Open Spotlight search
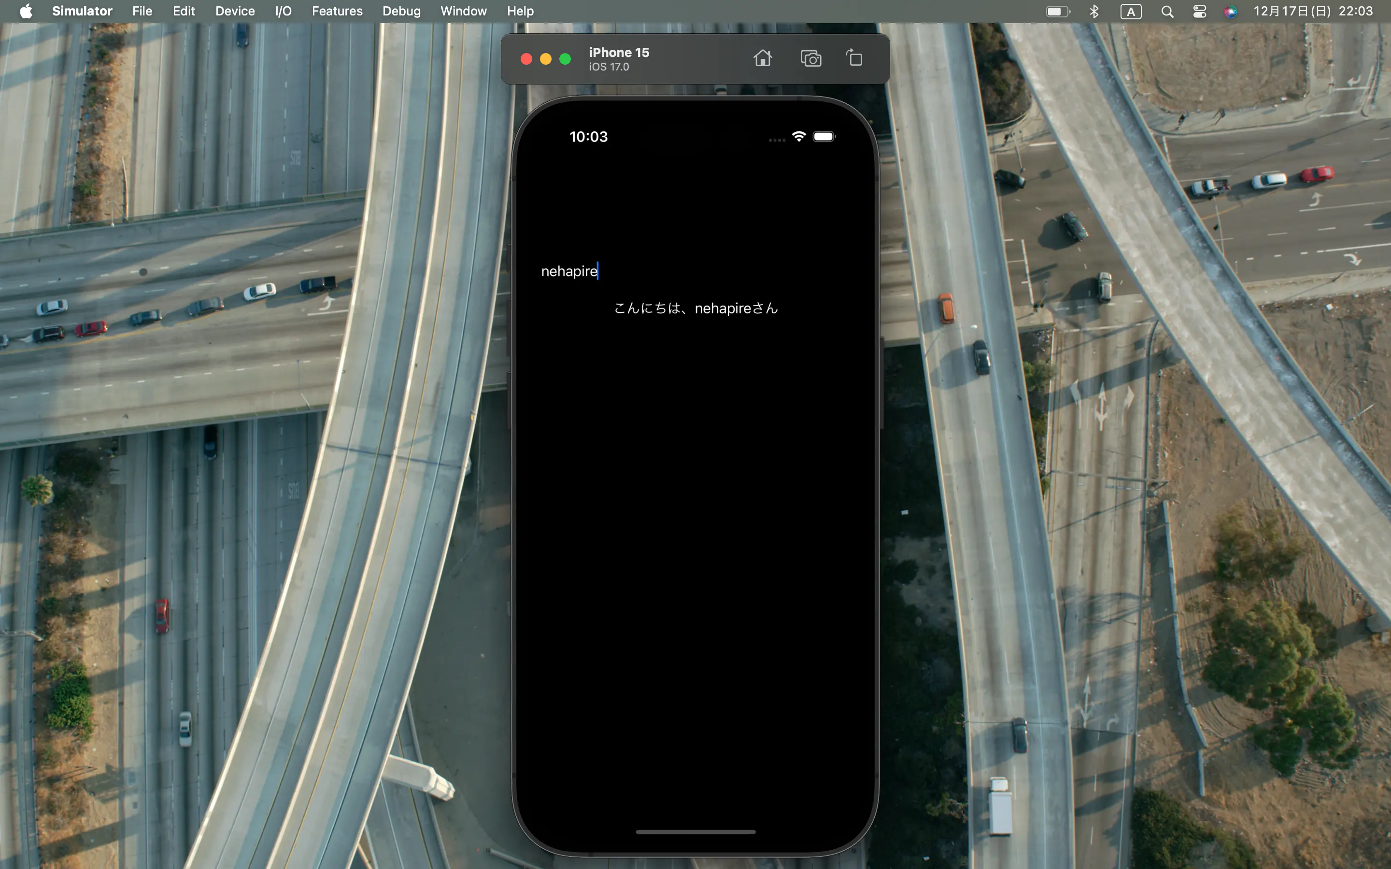The height and width of the screenshot is (869, 1391). click(1167, 11)
